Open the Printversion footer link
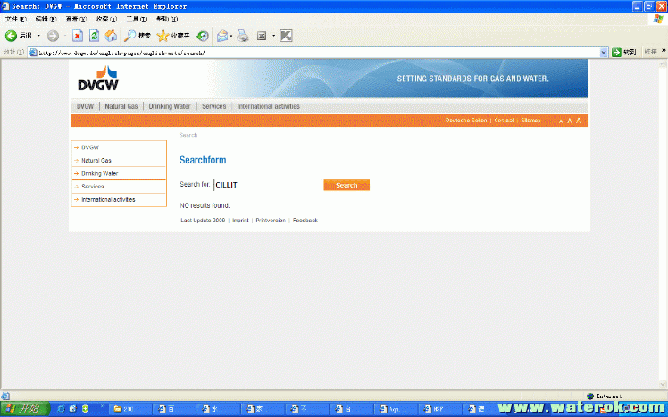 point(271,221)
